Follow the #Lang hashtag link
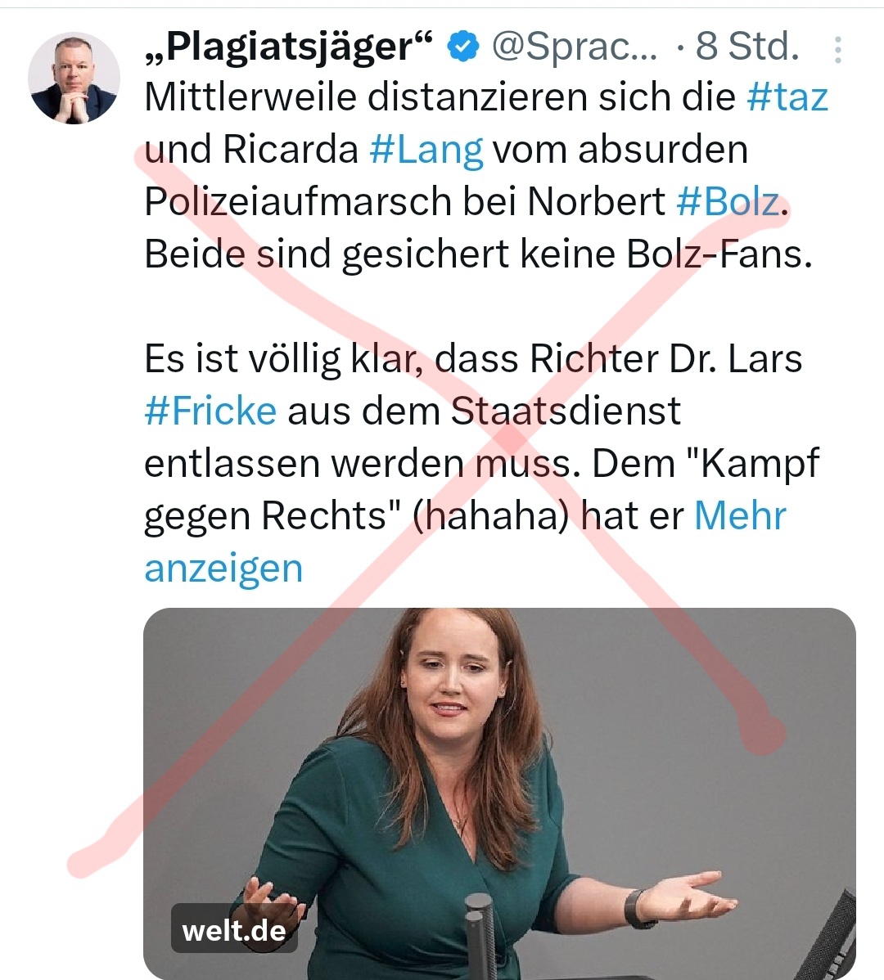This screenshot has height=980, width=884. pyautogui.click(x=426, y=150)
